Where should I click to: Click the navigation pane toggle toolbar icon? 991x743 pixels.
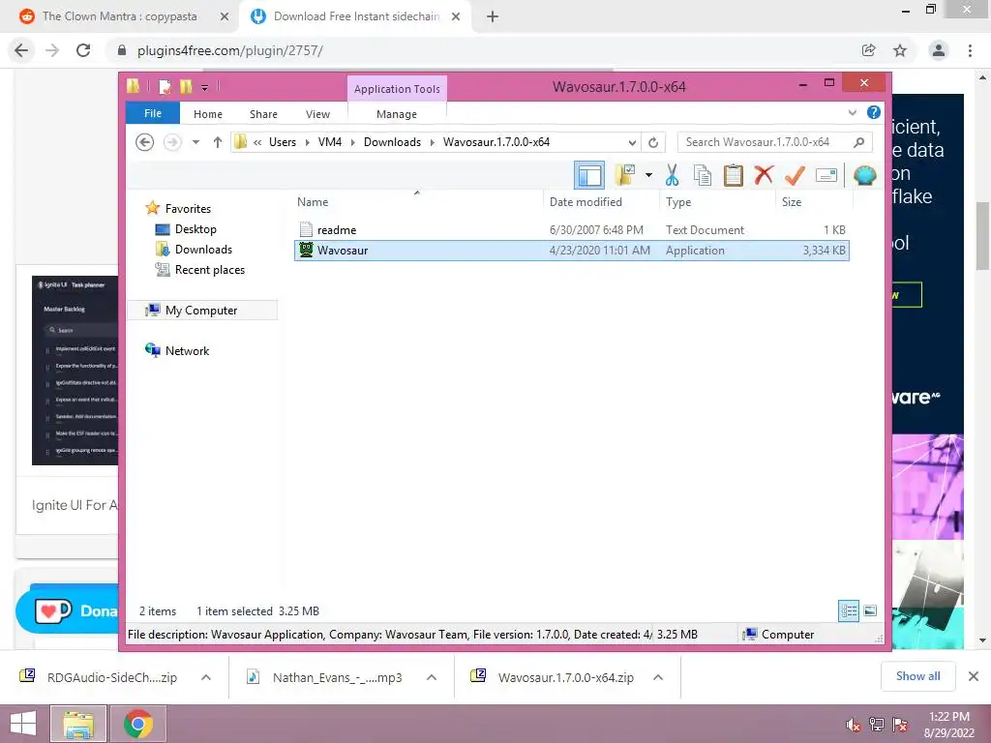coord(589,175)
